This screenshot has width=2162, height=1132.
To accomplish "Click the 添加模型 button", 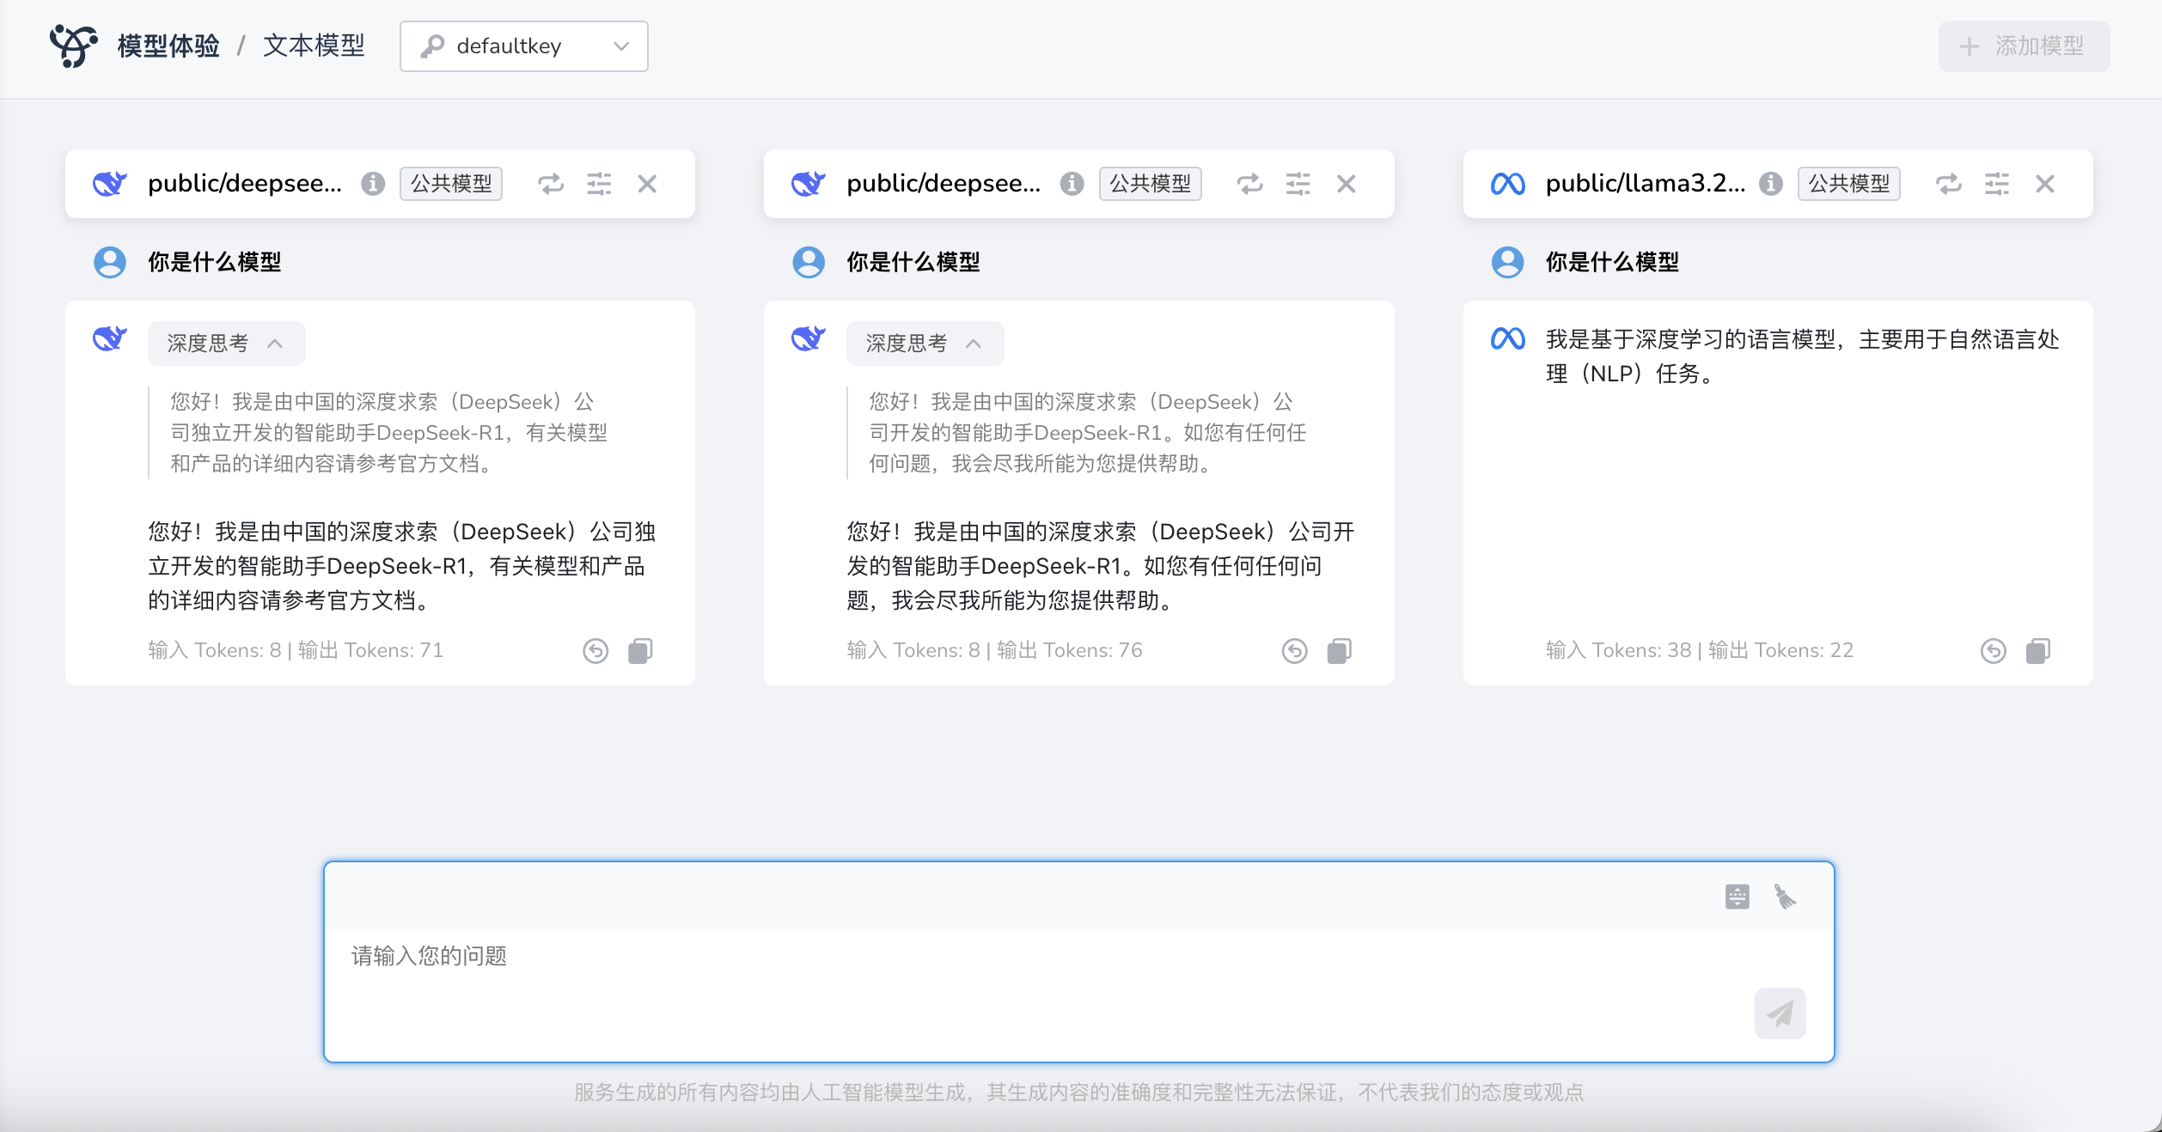I will 2024,46.
